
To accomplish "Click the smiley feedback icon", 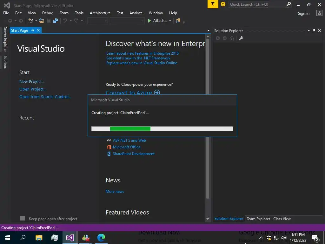I will [223, 4].
